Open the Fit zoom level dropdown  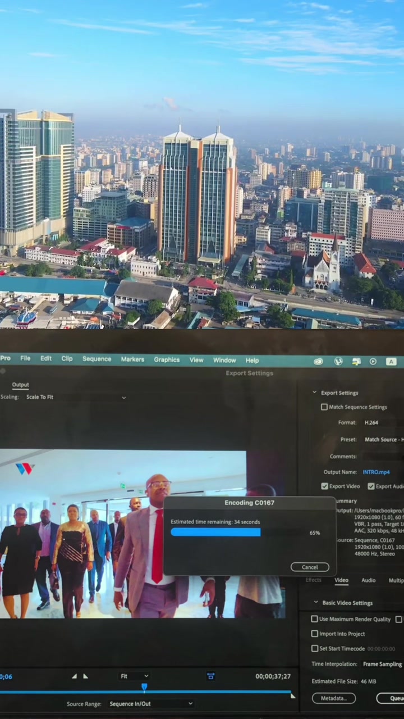click(x=135, y=676)
